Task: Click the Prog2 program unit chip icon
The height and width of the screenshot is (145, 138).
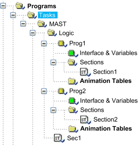Action: (62, 91)
